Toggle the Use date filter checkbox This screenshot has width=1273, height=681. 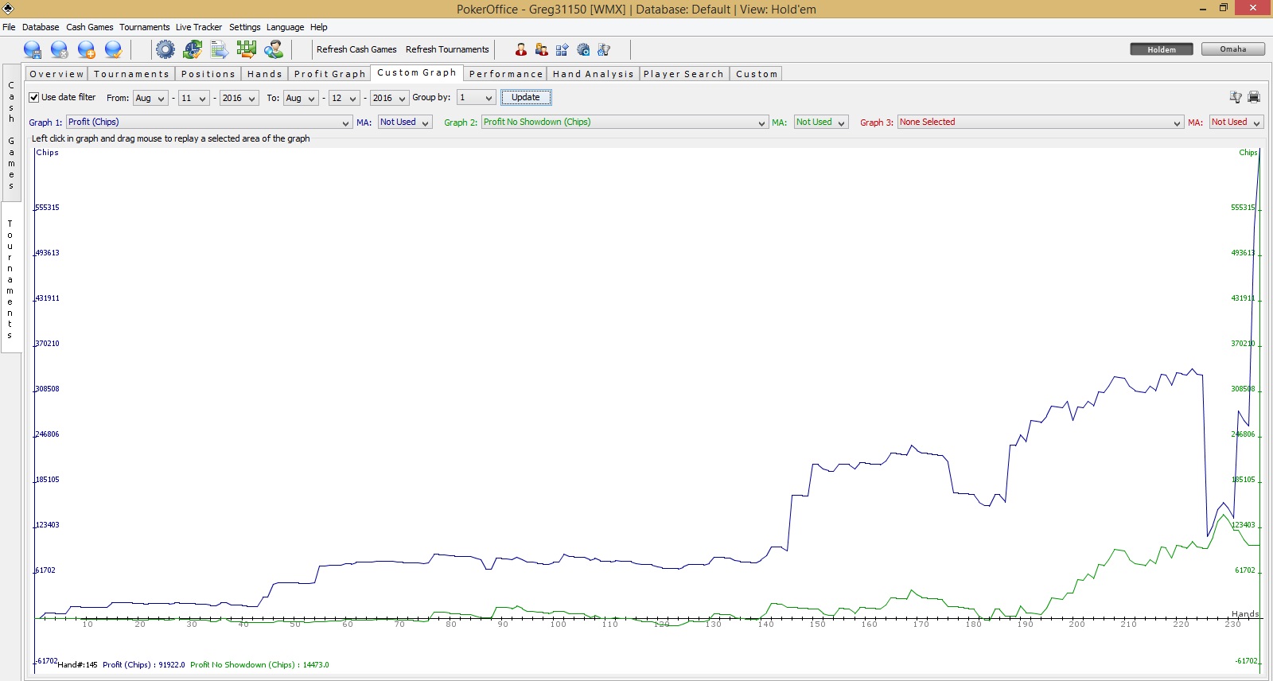(x=34, y=97)
